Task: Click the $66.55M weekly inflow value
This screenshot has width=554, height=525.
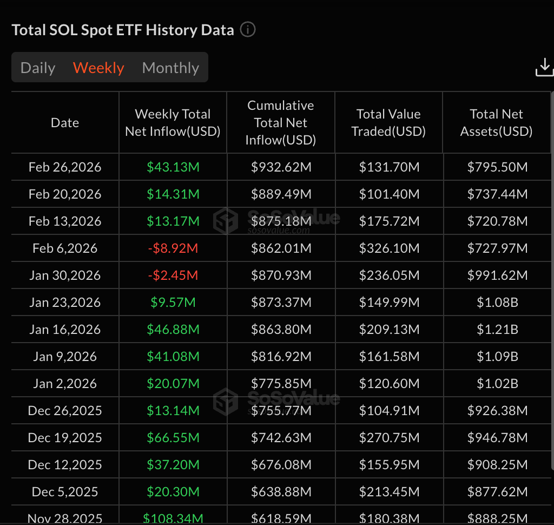Action: [x=173, y=438]
